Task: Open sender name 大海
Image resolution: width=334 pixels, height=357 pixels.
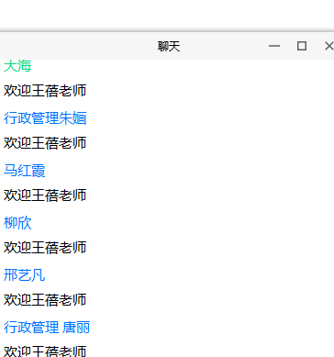Action: 17,66
